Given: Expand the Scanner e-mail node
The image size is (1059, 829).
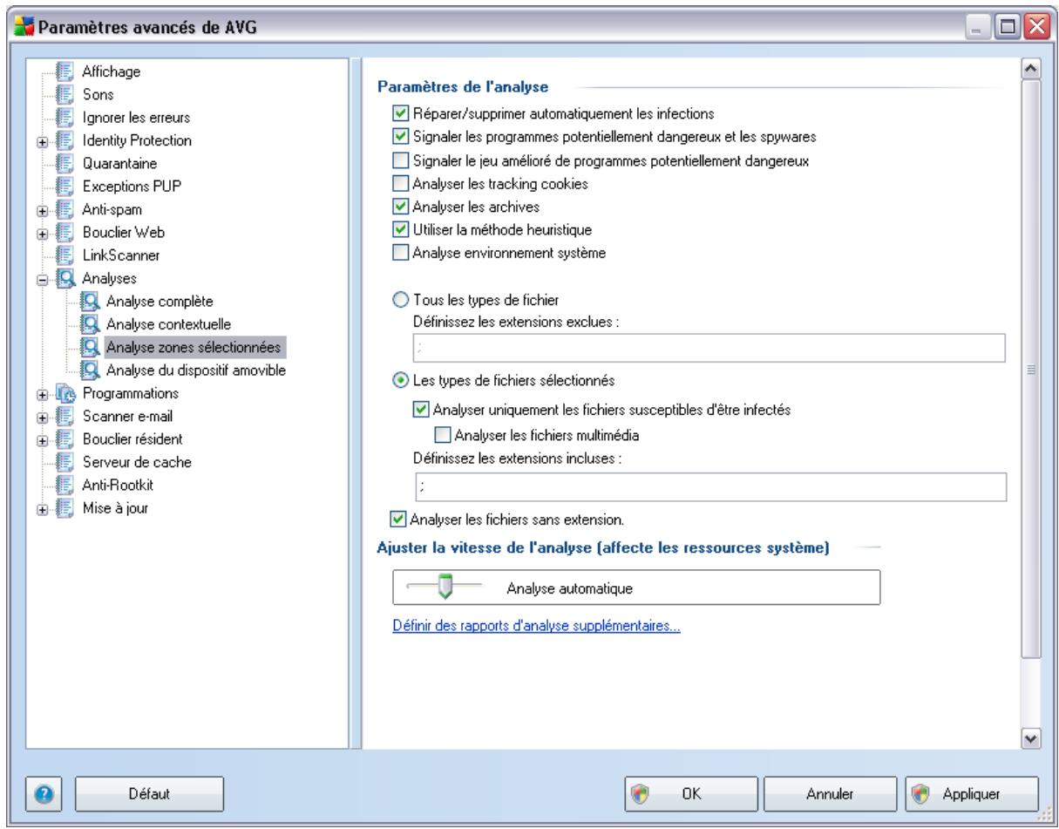Looking at the screenshot, I should [42, 417].
